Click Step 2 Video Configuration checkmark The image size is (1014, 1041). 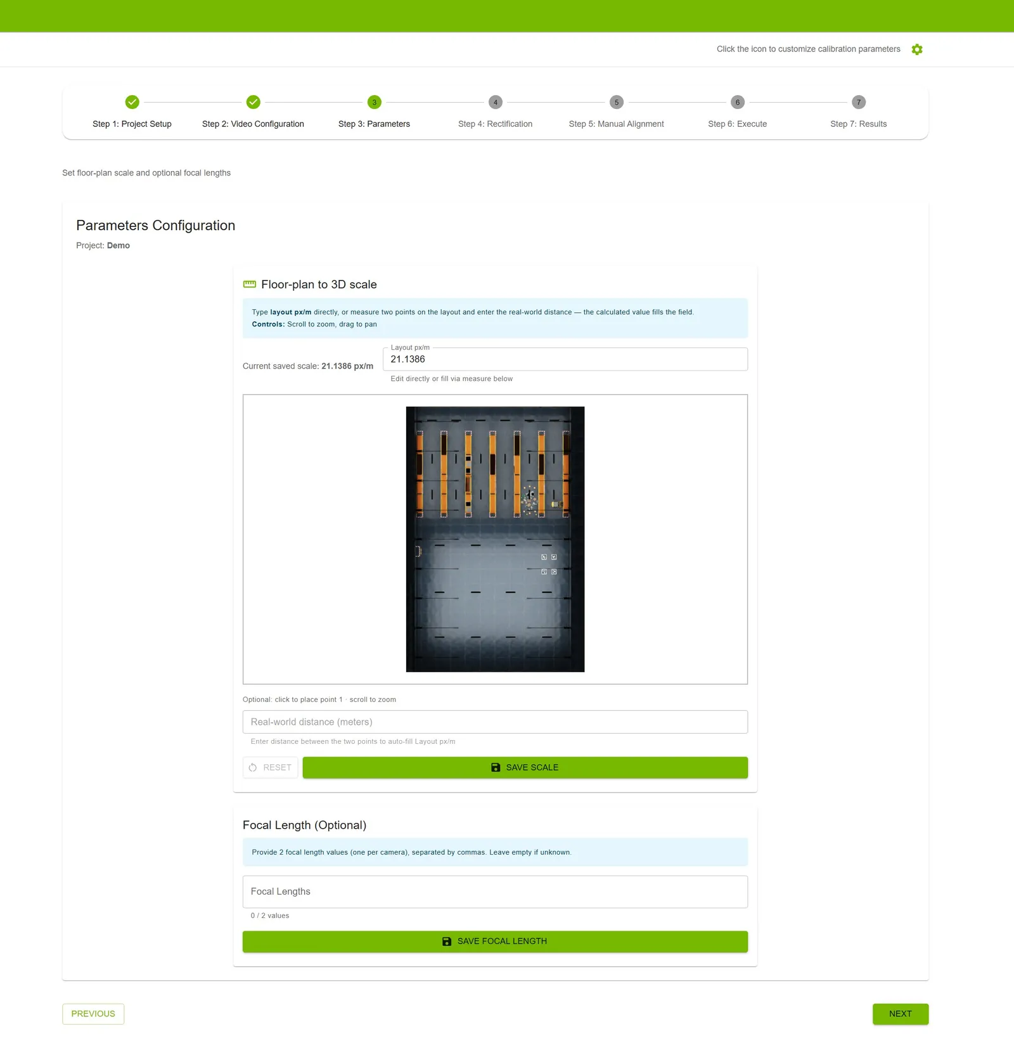253,102
